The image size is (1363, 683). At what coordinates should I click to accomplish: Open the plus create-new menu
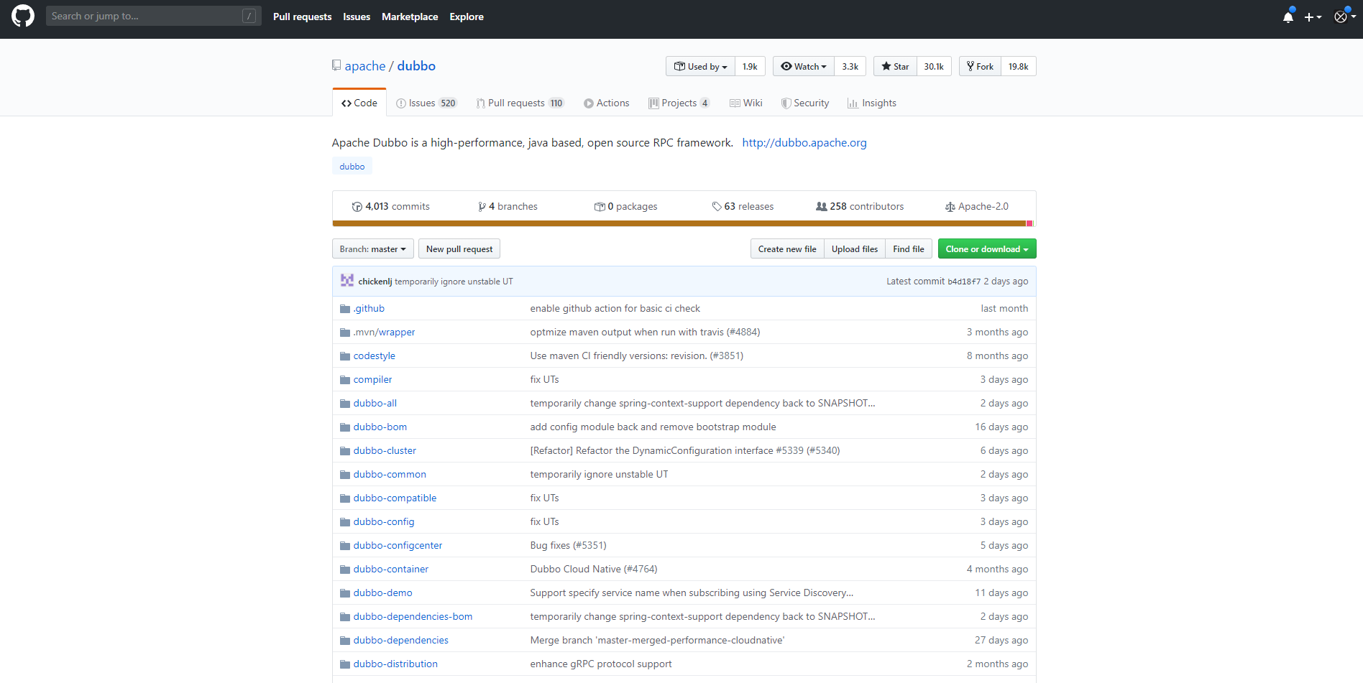click(x=1313, y=17)
